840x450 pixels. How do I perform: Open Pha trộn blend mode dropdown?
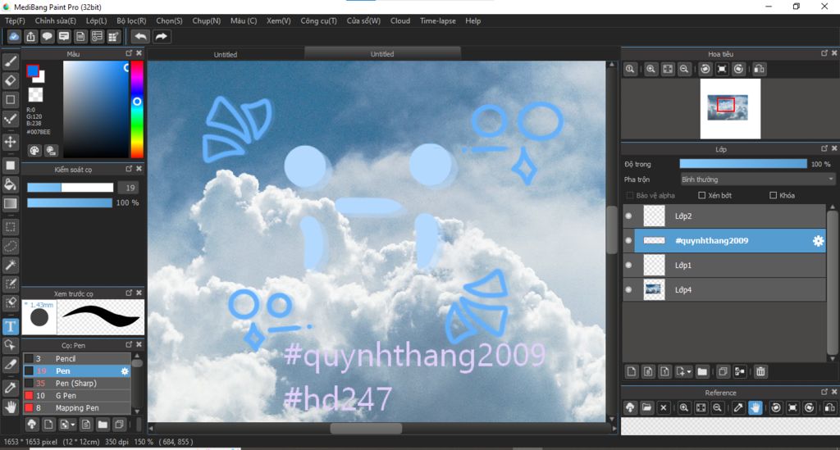pyautogui.click(x=757, y=180)
